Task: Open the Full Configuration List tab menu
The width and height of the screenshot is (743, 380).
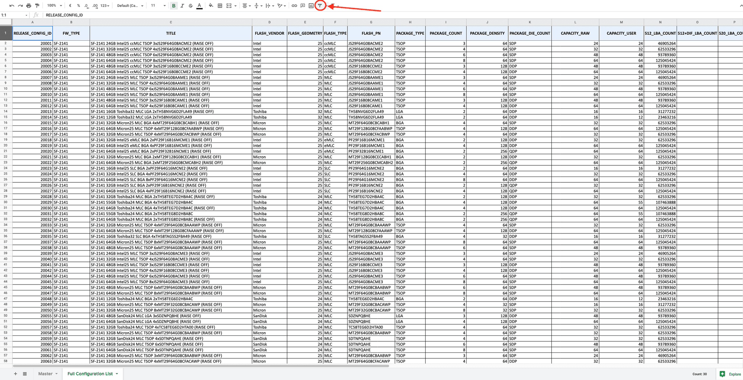Action: tap(116, 373)
